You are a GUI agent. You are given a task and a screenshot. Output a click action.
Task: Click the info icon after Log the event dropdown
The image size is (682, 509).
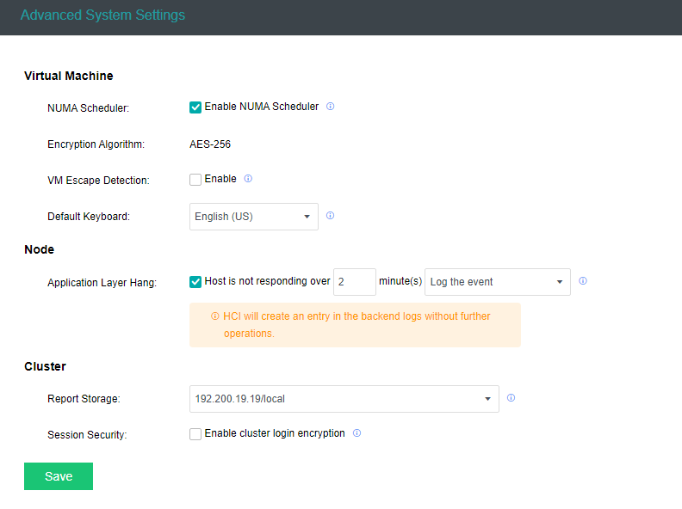click(x=583, y=281)
